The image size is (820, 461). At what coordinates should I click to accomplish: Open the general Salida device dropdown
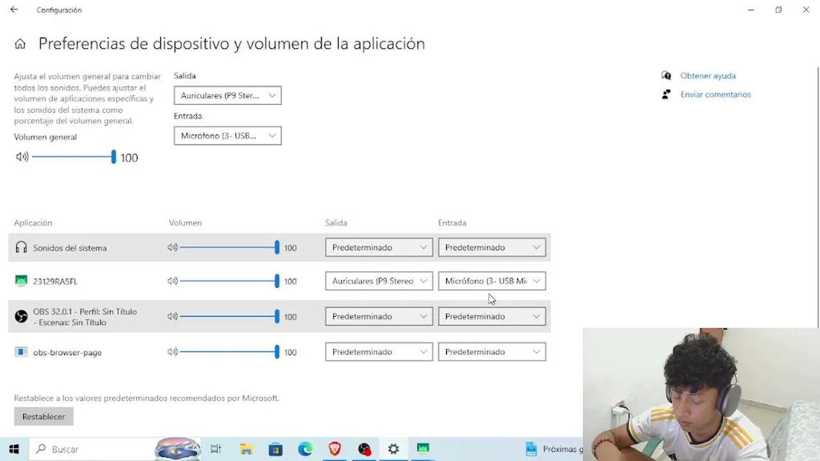(227, 95)
